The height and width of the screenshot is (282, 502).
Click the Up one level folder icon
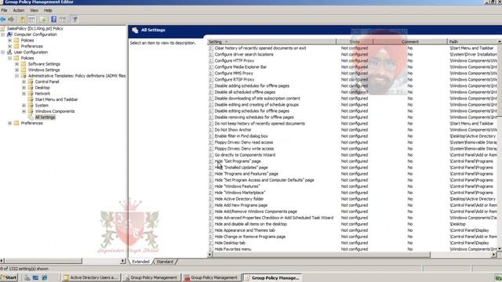point(22,20)
